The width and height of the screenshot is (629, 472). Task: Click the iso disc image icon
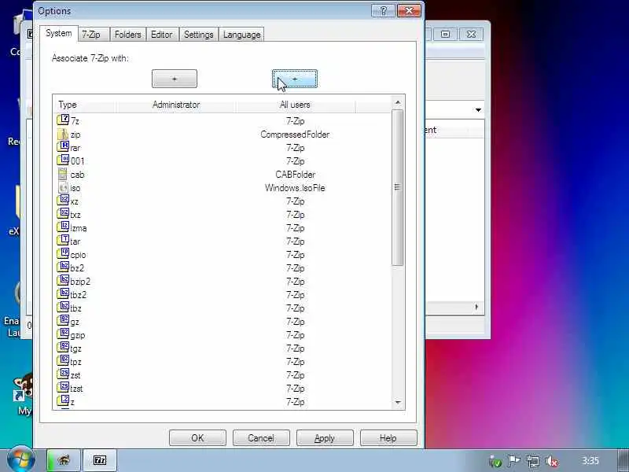(63, 187)
